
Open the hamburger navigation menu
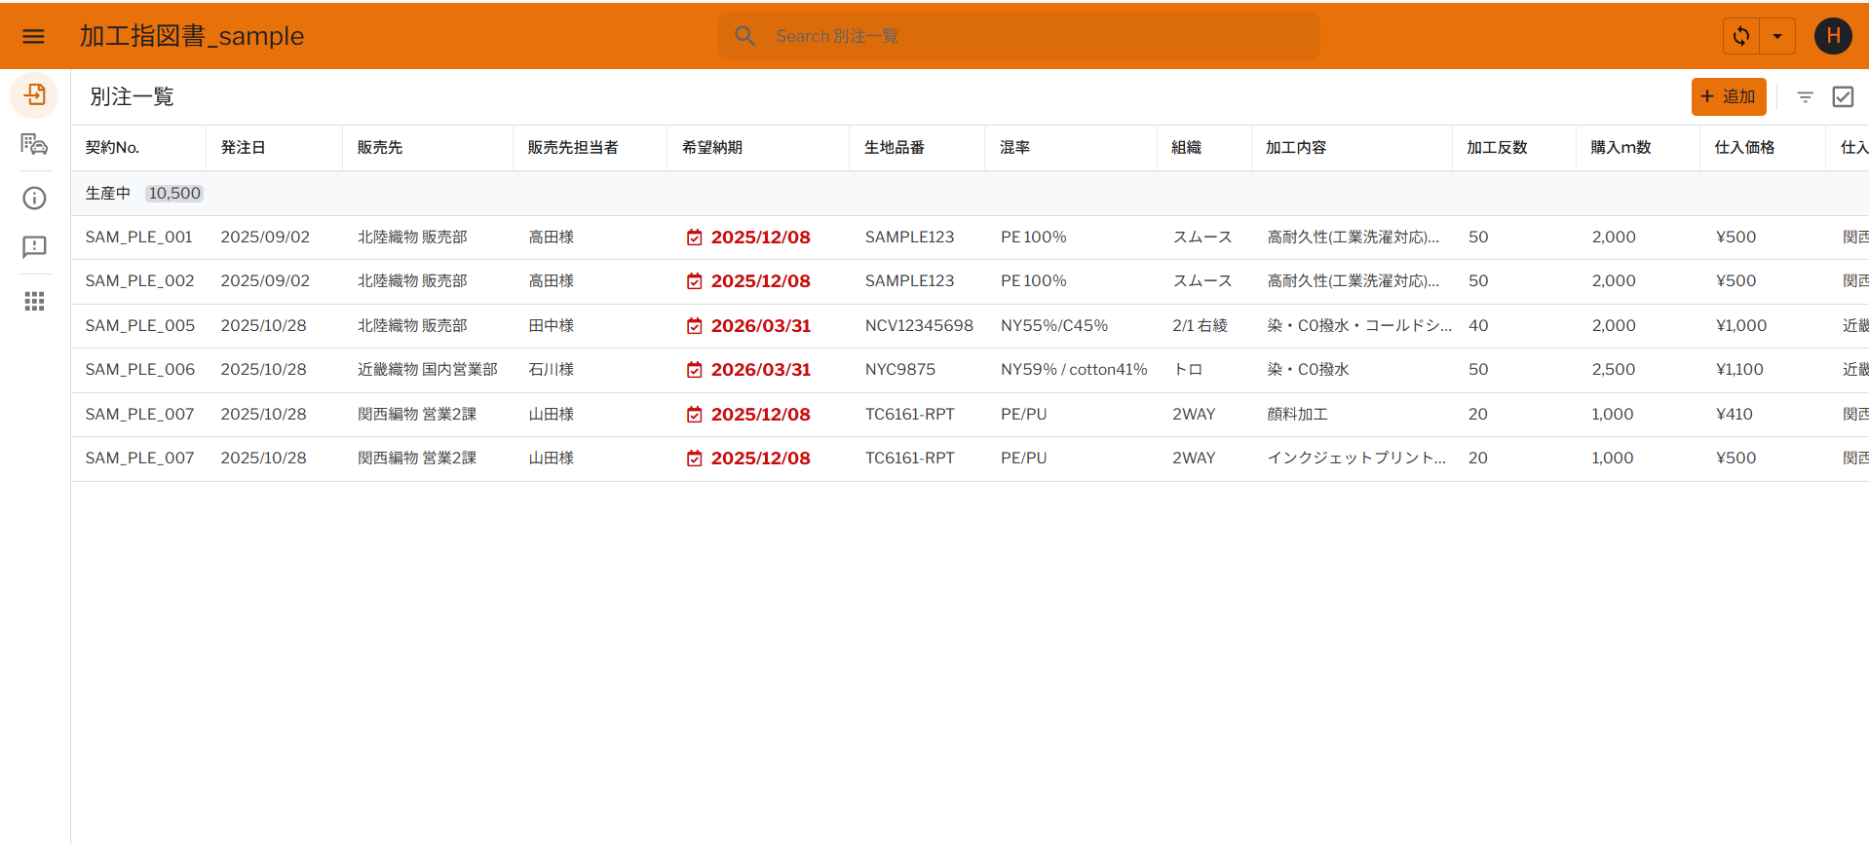[33, 36]
